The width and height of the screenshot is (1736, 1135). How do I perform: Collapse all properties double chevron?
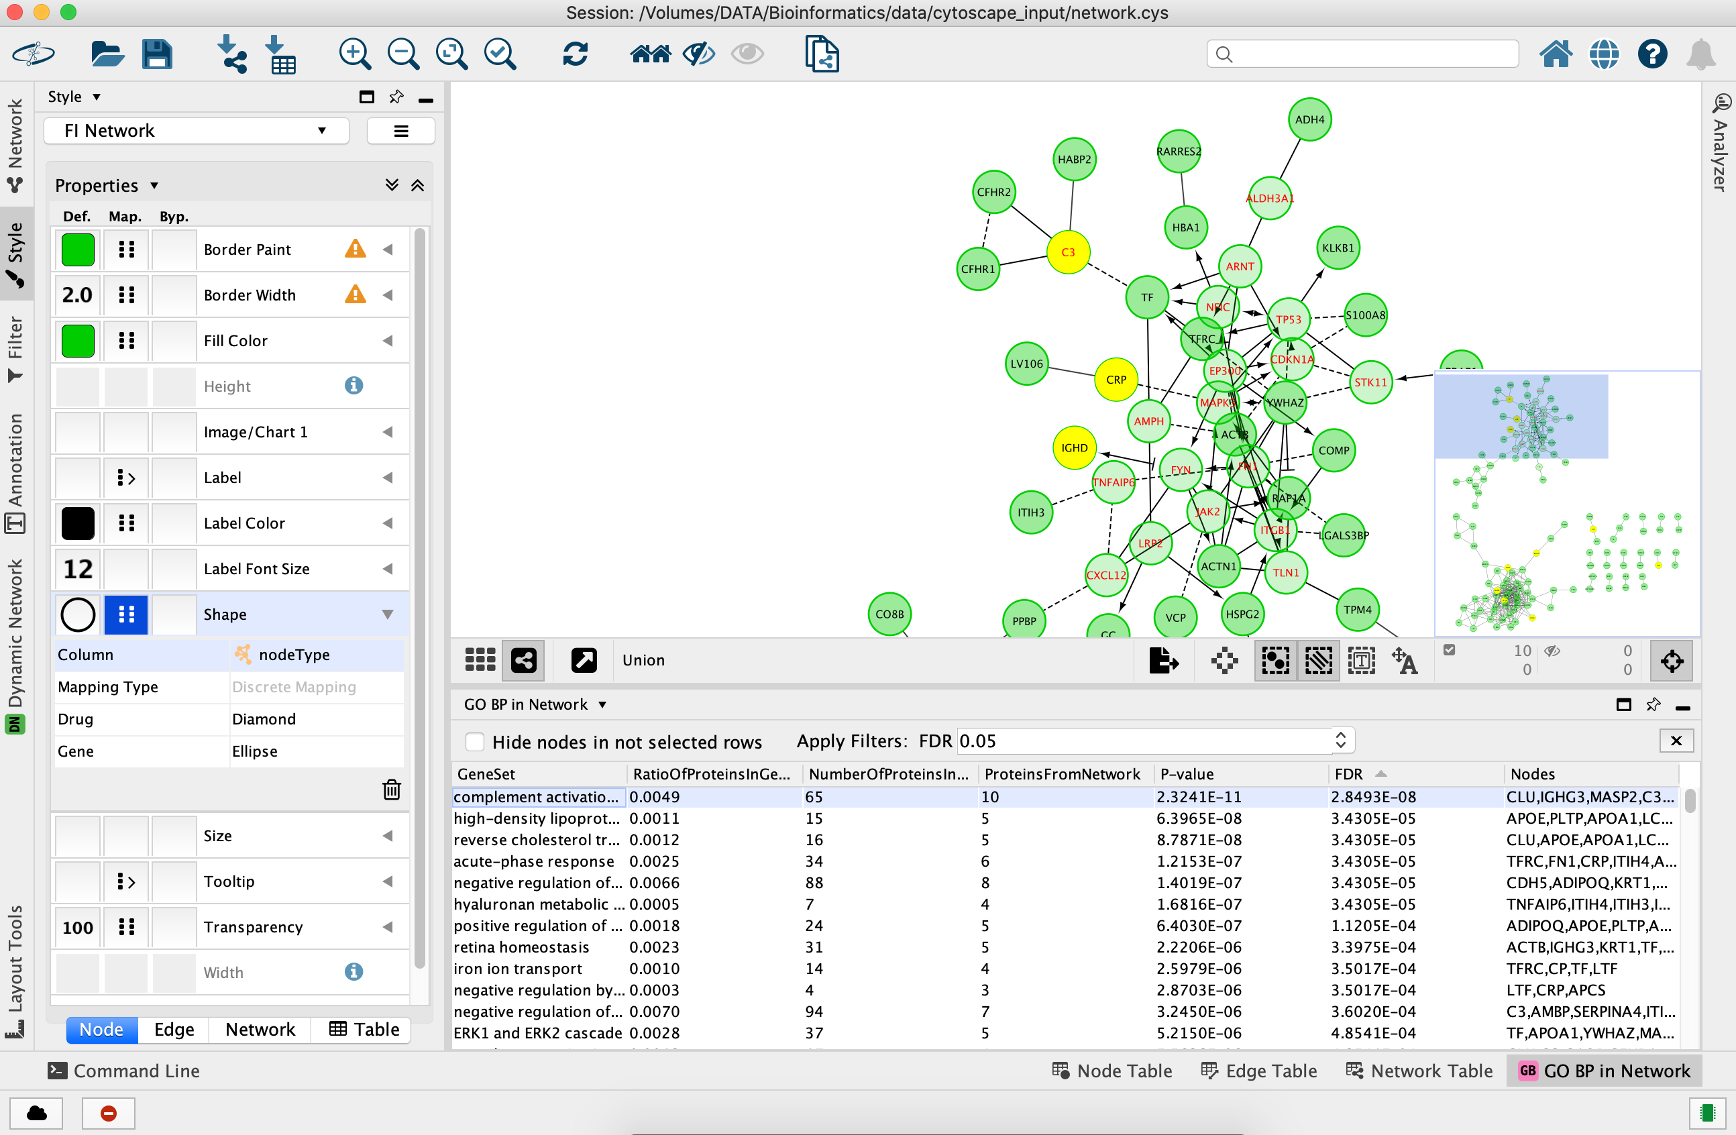click(417, 185)
